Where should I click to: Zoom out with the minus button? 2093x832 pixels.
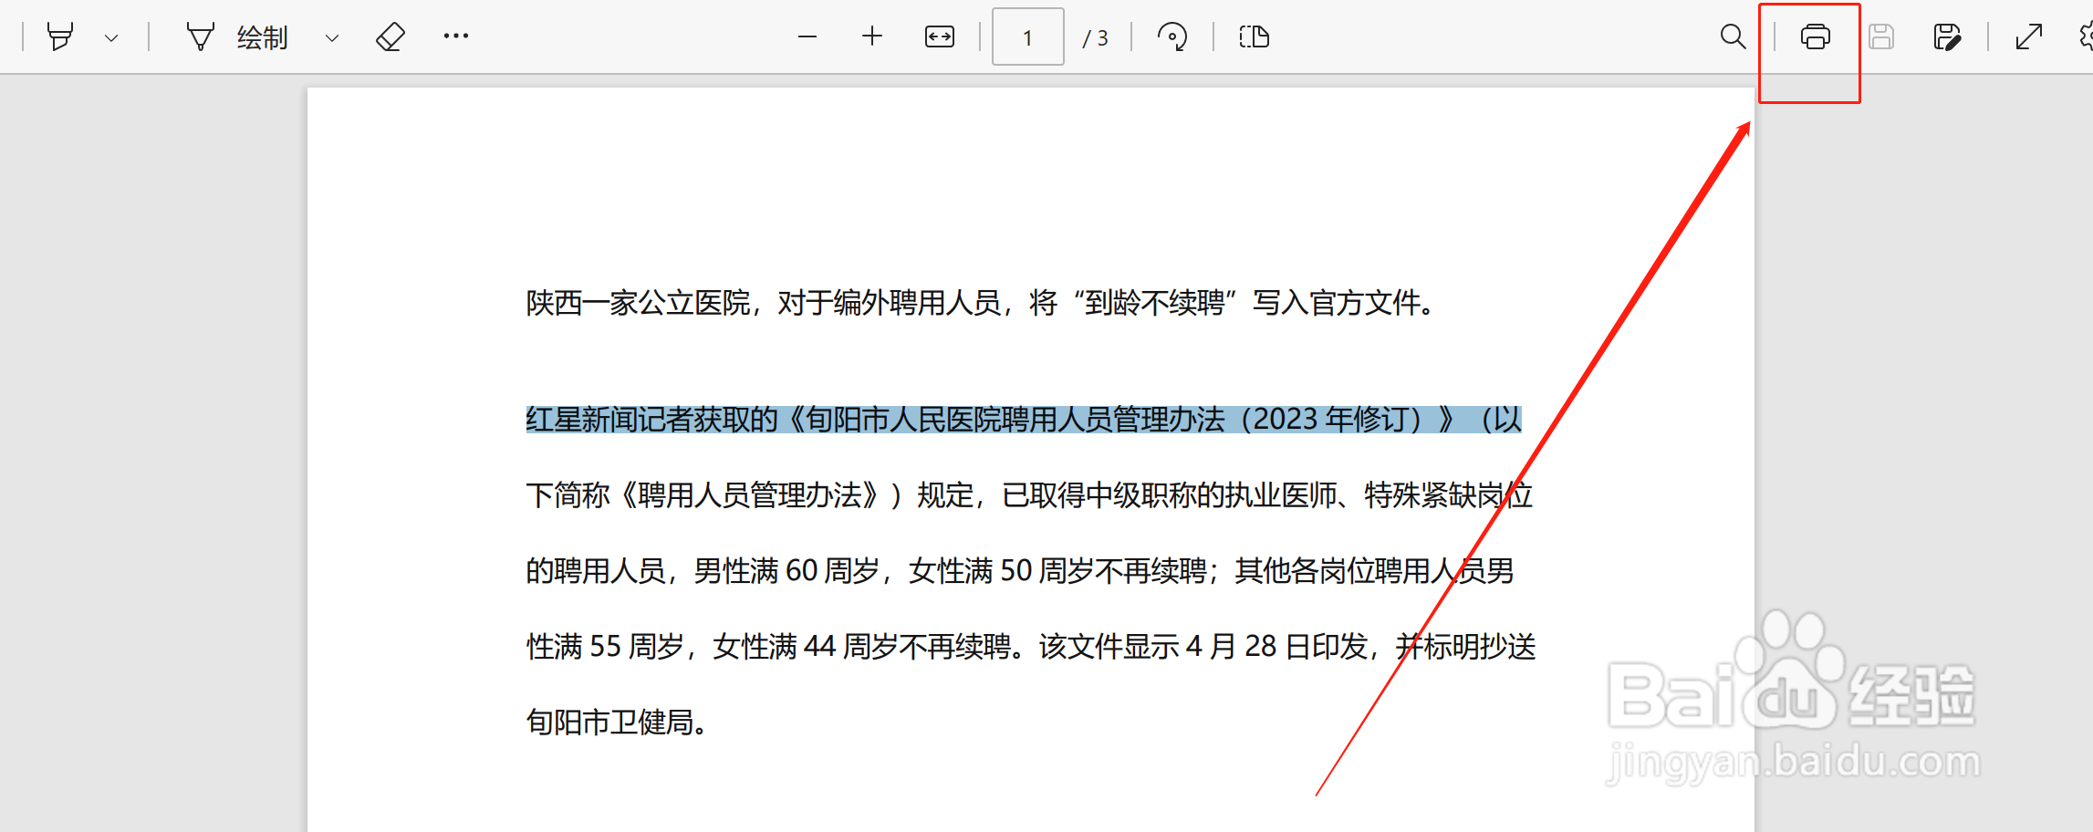click(x=807, y=36)
